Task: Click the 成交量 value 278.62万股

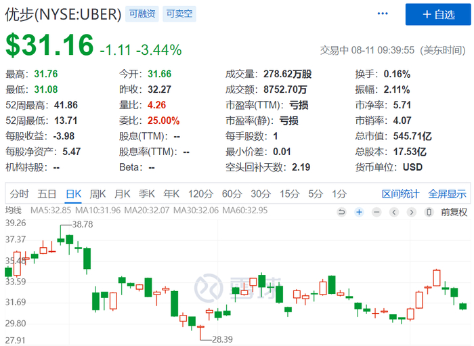Action: [288, 74]
